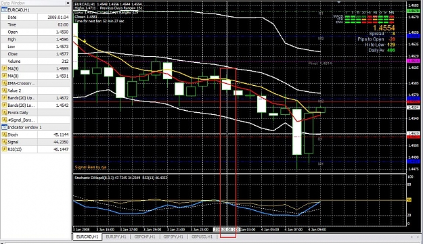Click the Hi to Low reading
This screenshot has width=423, height=244.
pos(380,45)
